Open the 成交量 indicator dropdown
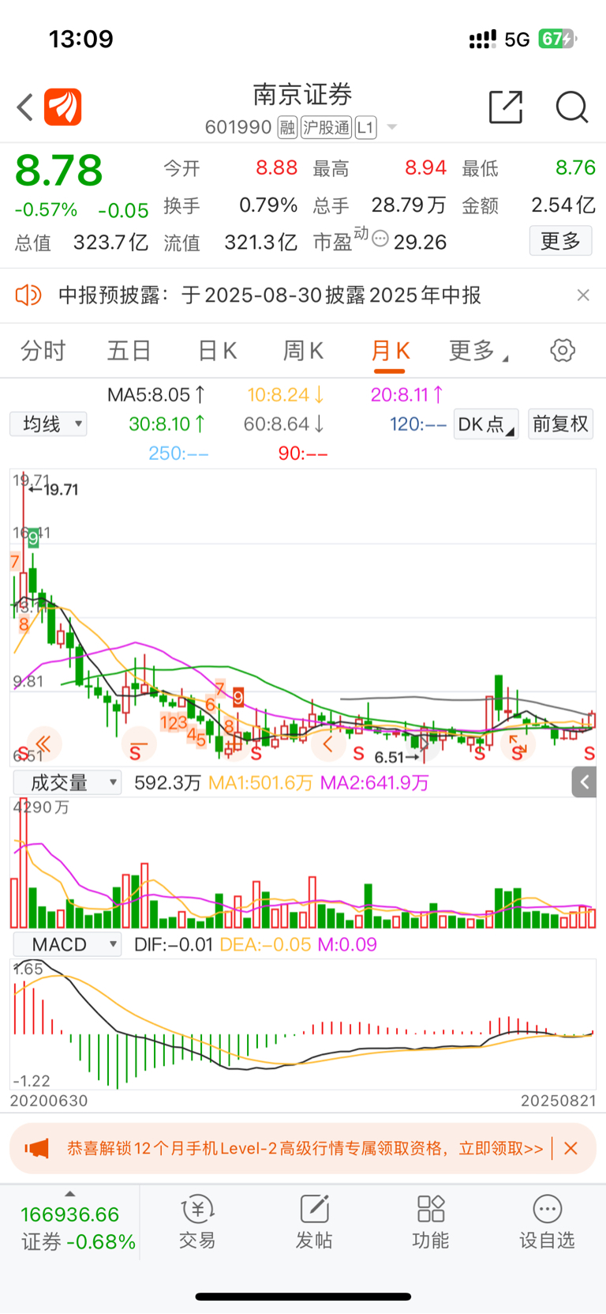The image size is (606, 1314). pos(67,783)
